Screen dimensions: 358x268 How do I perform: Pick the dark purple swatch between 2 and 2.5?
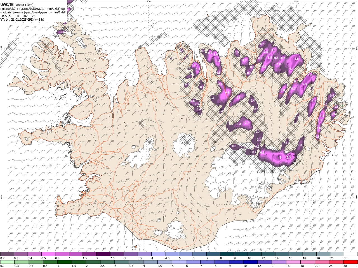tap(103, 254)
